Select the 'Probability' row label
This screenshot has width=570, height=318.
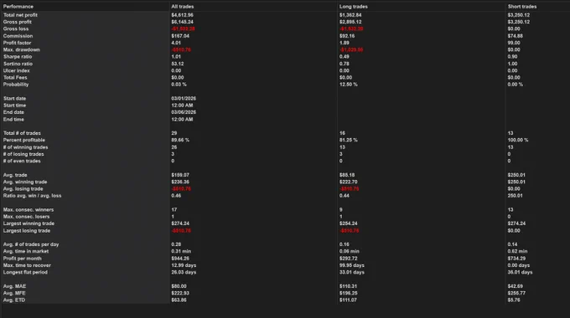(x=16, y=85)
